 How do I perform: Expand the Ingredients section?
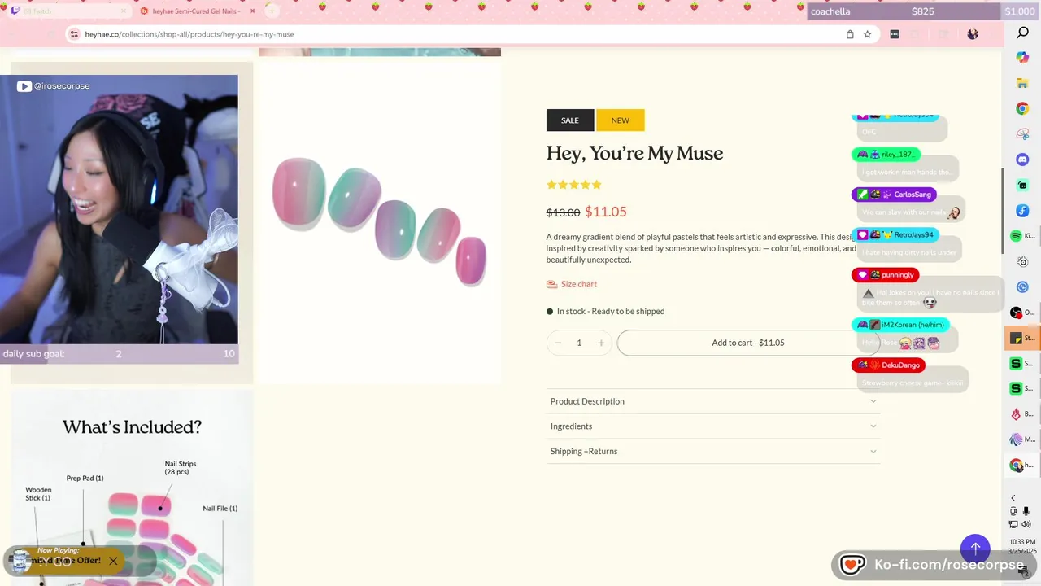[x=713, y=426]
